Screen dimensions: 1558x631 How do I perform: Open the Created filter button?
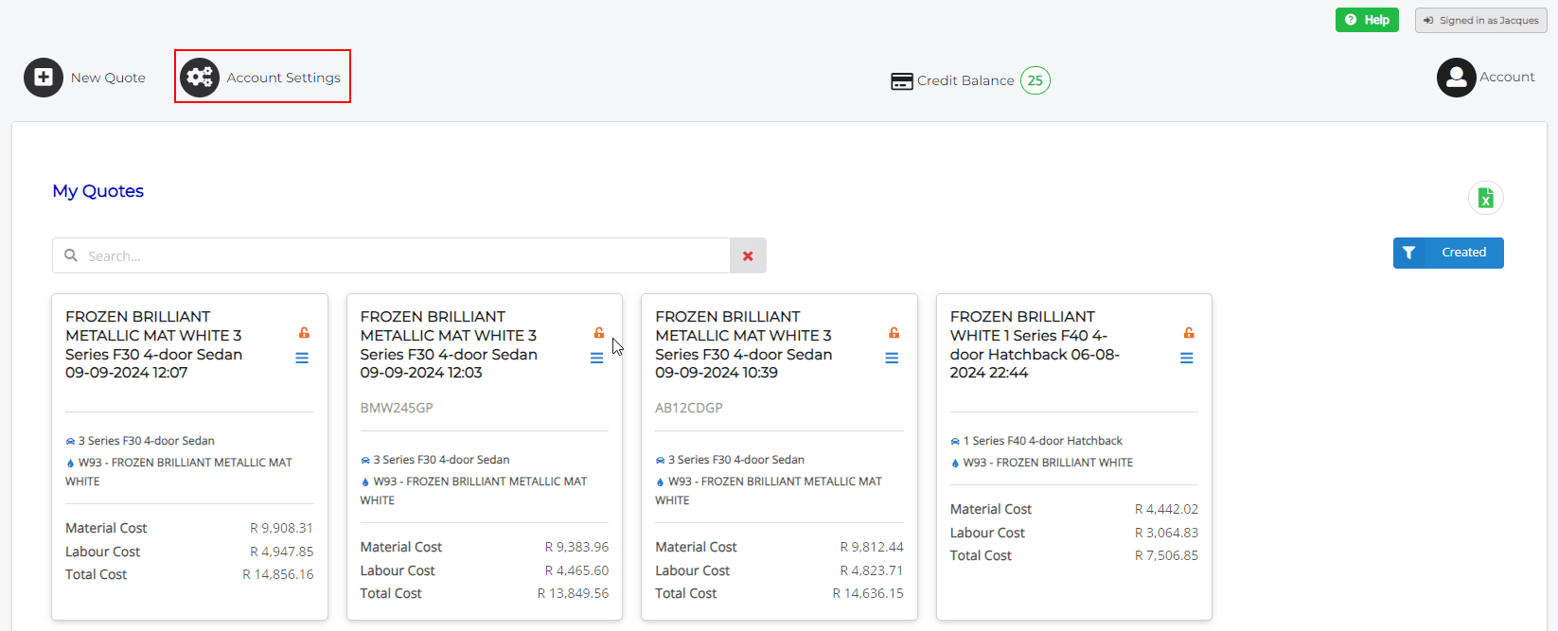(1447, 253)
